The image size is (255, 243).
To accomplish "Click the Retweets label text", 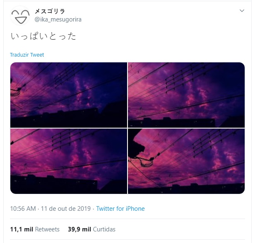I will click(x=47, y=229).
